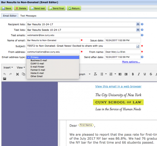This screenshot has width=157, height=146.
Task: Click the binoculars icon for Test lists
Action: 138,30
